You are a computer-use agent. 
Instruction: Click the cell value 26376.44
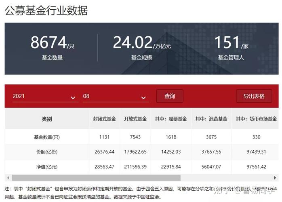click(x=105, y=152)
